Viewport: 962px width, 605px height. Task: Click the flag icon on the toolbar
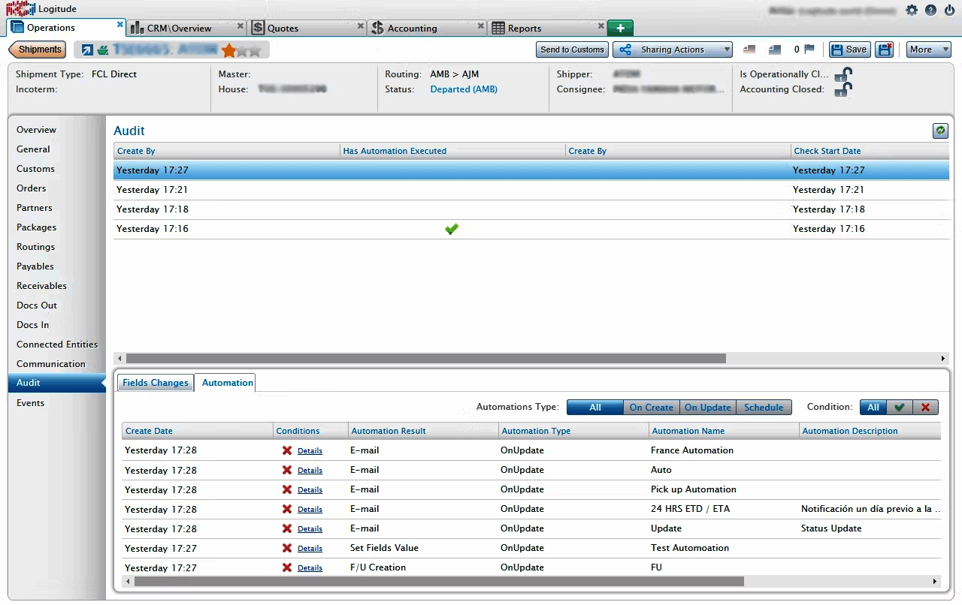coord(810,48)
